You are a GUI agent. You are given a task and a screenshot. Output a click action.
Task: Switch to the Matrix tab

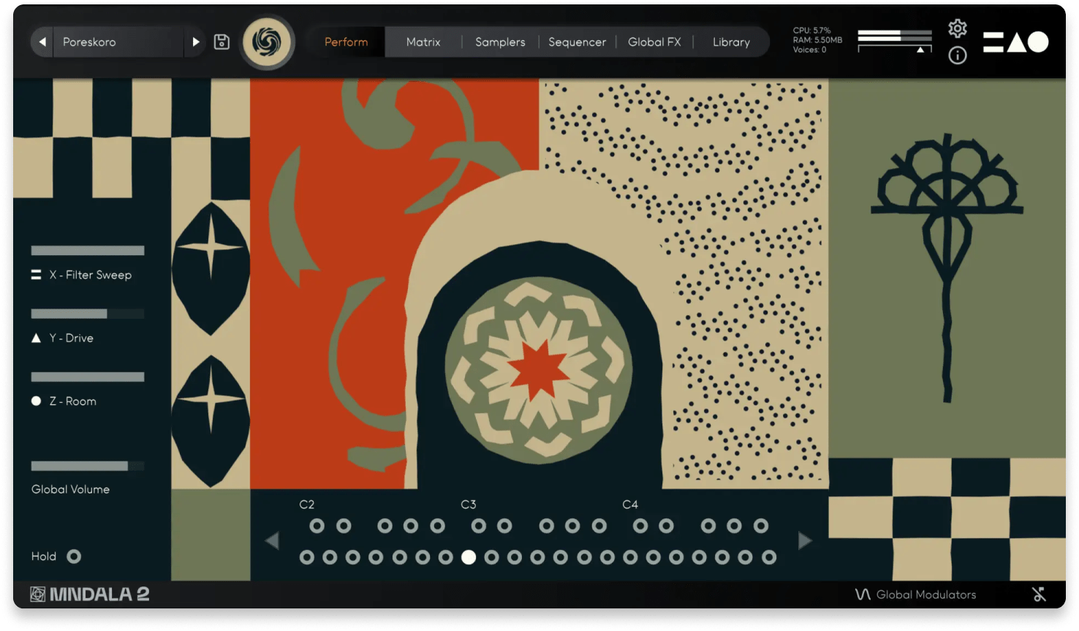click(423, 42)
